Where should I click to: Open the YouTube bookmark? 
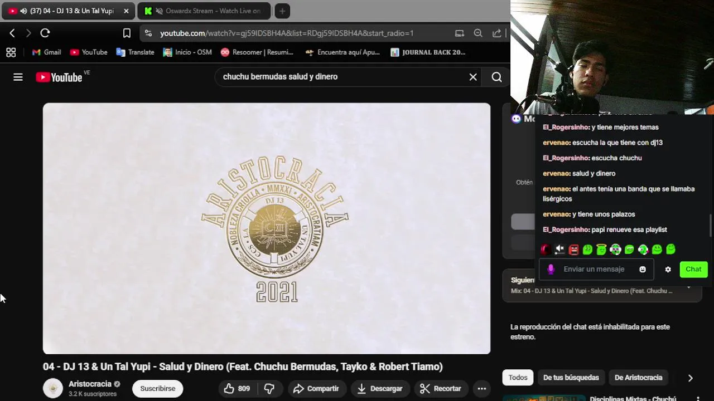[x=89, y=52]
